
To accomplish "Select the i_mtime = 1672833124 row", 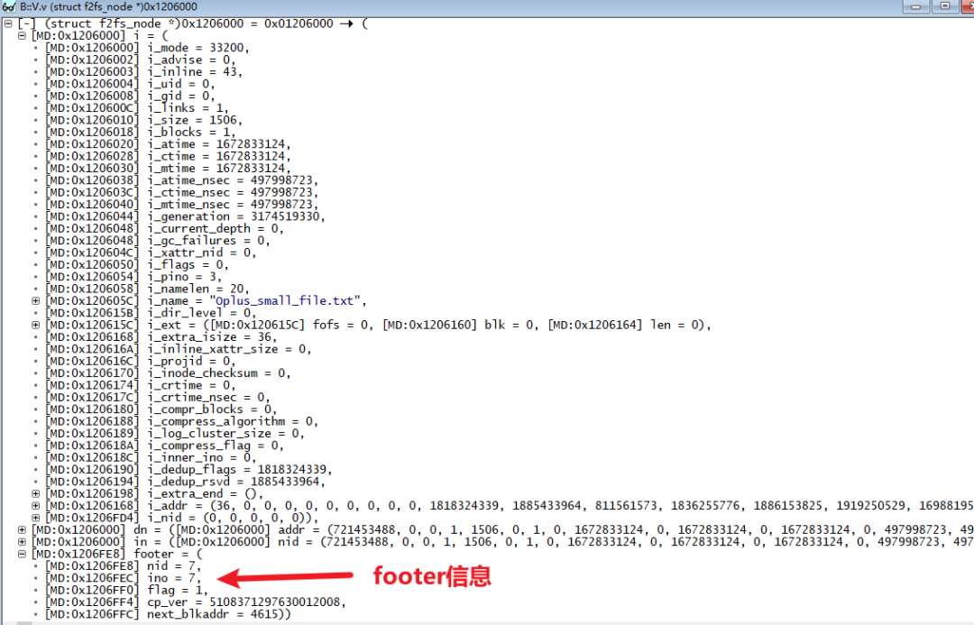I will tap(168, 169).
